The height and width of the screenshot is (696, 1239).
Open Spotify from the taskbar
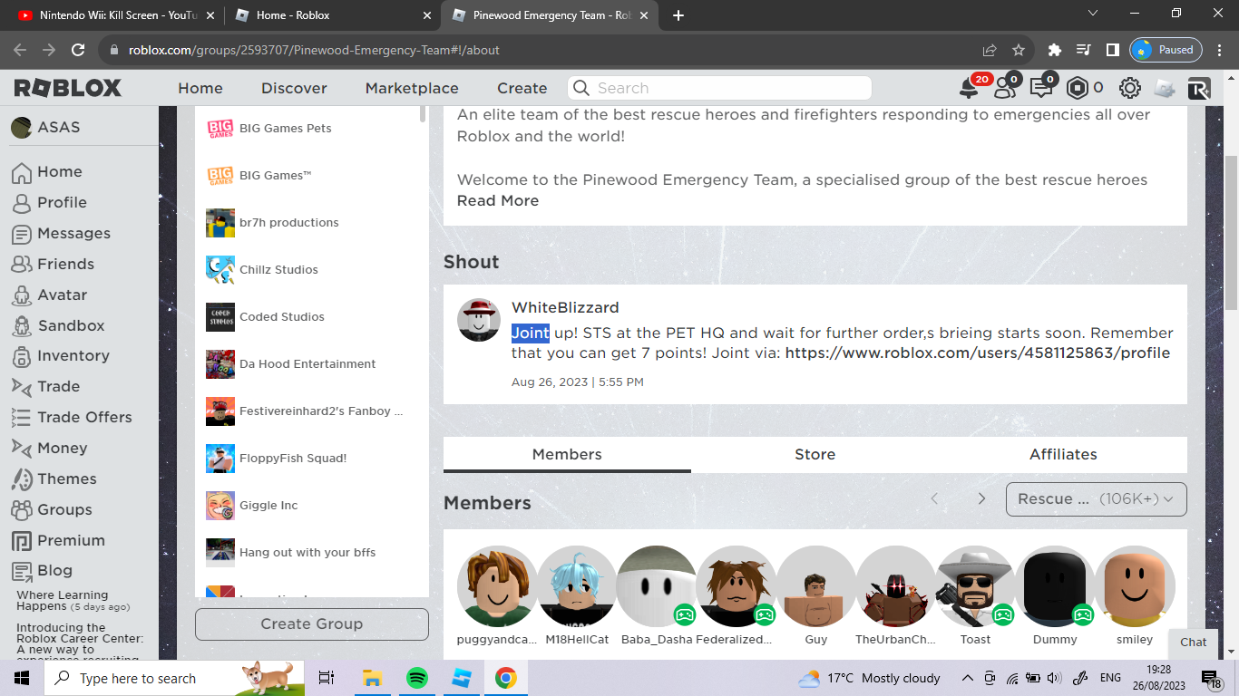(x=417, y=678)
